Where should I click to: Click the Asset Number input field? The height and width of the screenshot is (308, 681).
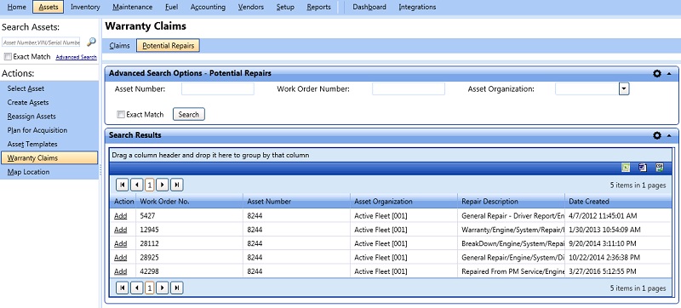pos(218,89)
